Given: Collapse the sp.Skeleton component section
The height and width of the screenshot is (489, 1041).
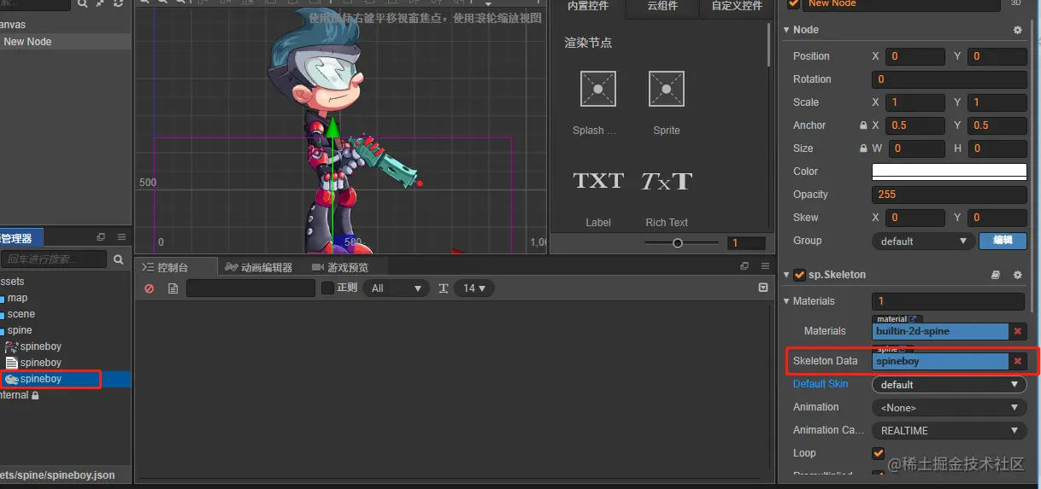Looking at the screenshot, I should (x=786, y=275).
